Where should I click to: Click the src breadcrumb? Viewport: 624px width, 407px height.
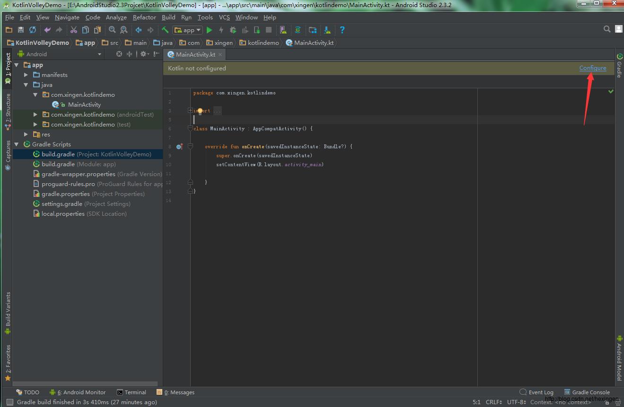point(110,42)
